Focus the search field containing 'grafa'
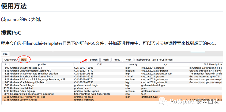 tap(53, 60)
